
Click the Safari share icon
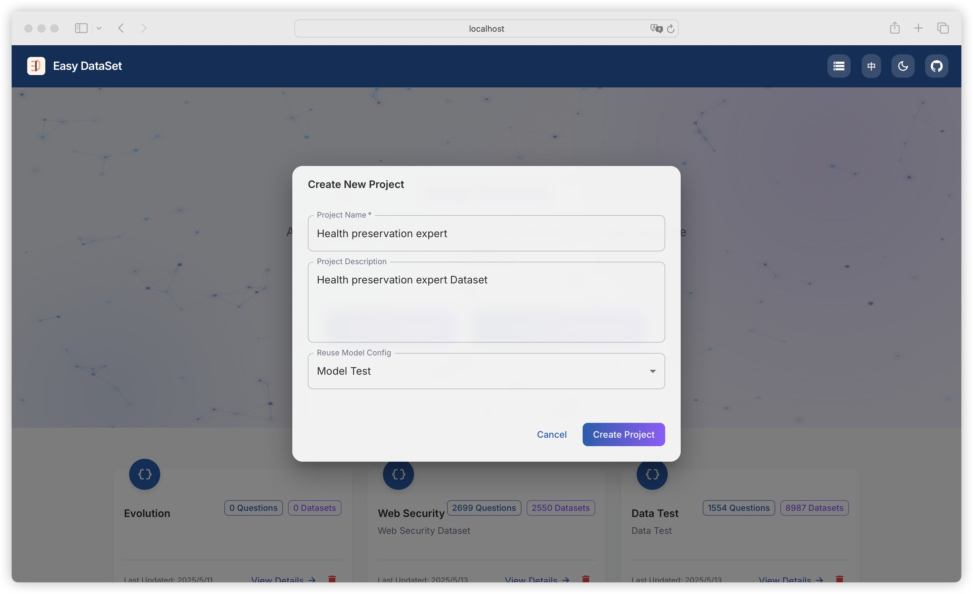pos(894,28)
